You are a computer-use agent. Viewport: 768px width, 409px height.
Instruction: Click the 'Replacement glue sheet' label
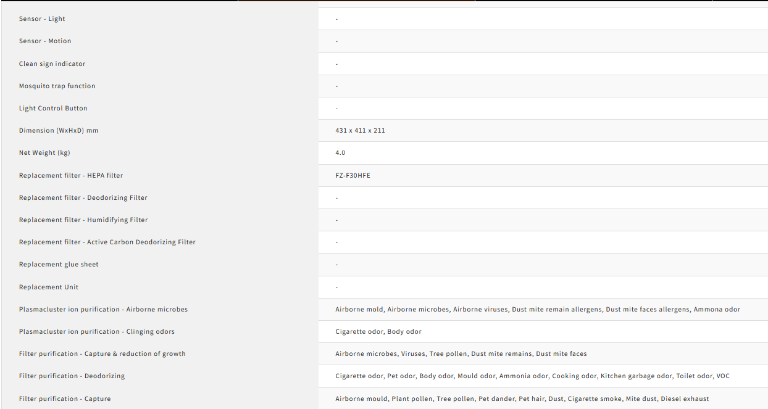coord(59,265)
